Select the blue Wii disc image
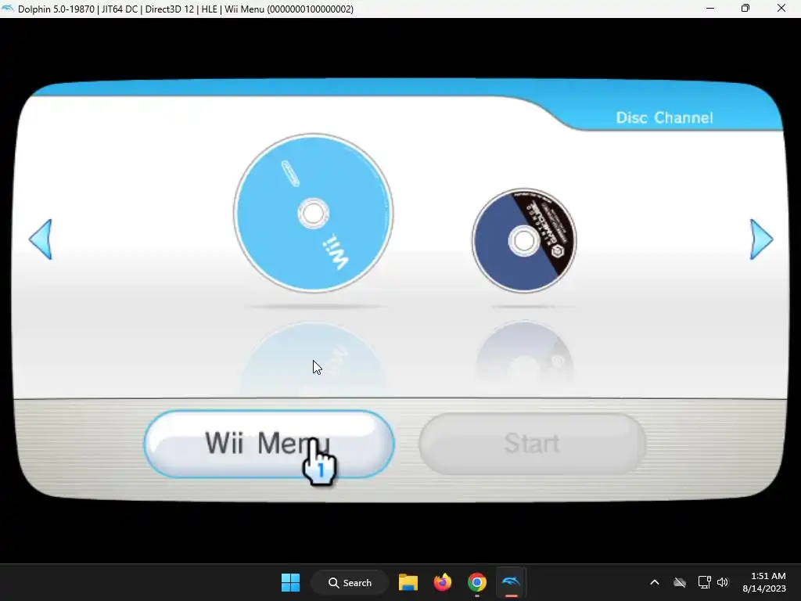The image size is (801, 601). click(x=314, y=213)
